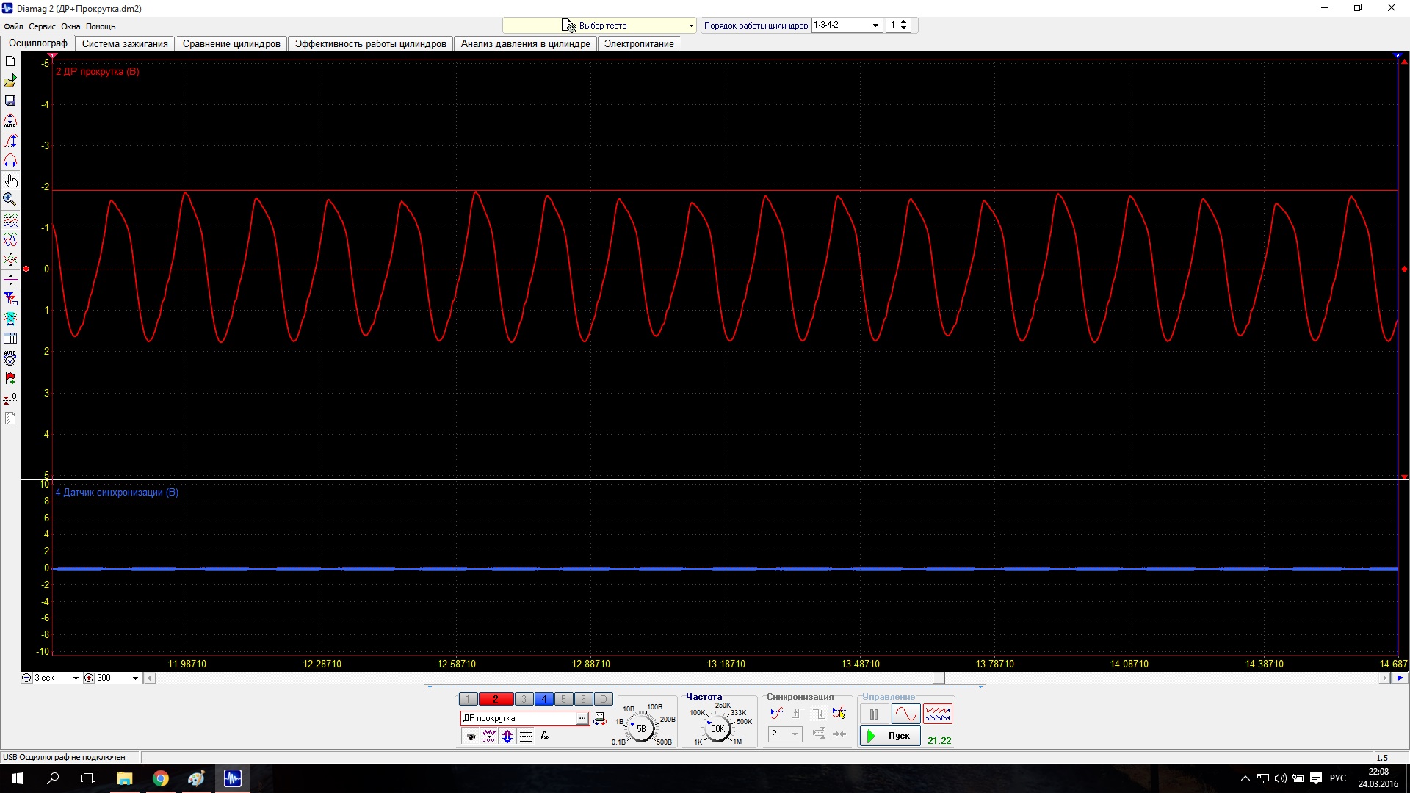This screenshot has height=793, width=1410.
Task: Click the overlapped waveforms layout icon
Action: [x=10, y=240]
